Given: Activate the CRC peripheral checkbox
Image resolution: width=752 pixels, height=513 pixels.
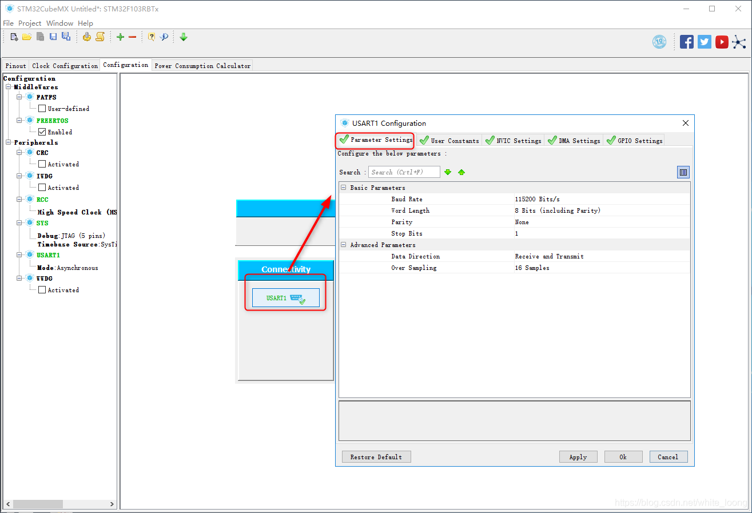Looking at the screenshot, I should pyautogui.click(x=42, y=164).
